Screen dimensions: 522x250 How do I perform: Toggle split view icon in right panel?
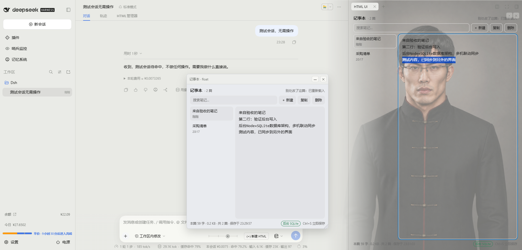click(497, 7)
